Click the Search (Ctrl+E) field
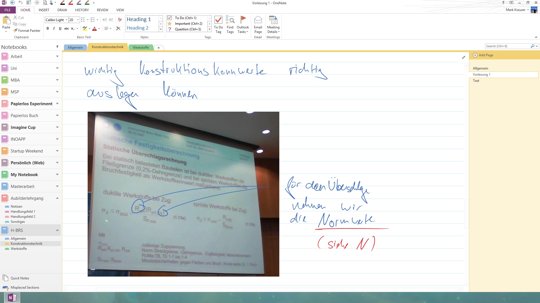The image size is (540, 303). pos(507,46)
